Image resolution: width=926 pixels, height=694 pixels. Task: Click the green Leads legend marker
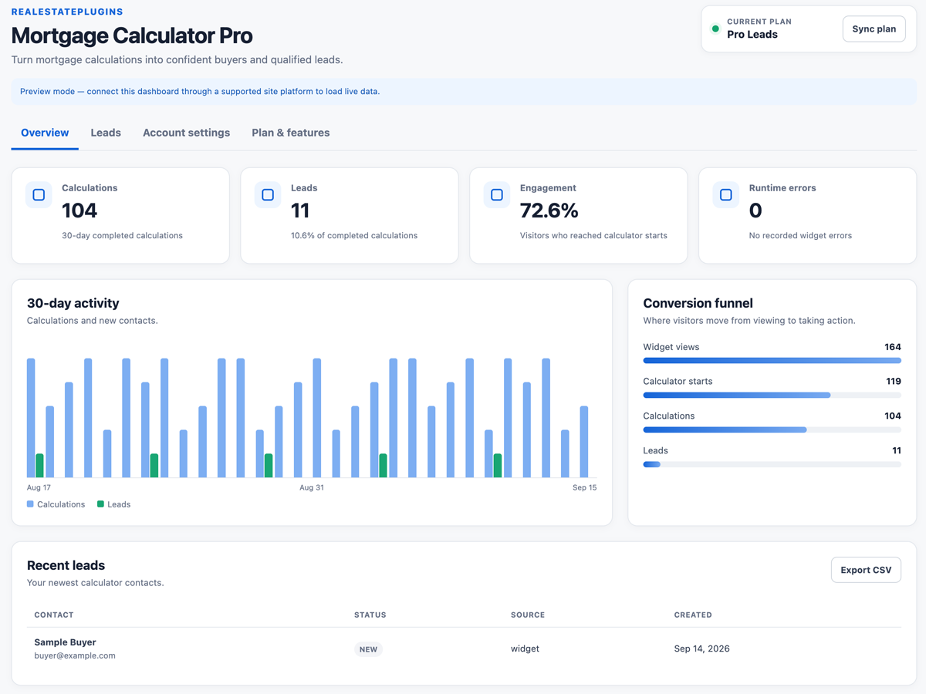100,504
